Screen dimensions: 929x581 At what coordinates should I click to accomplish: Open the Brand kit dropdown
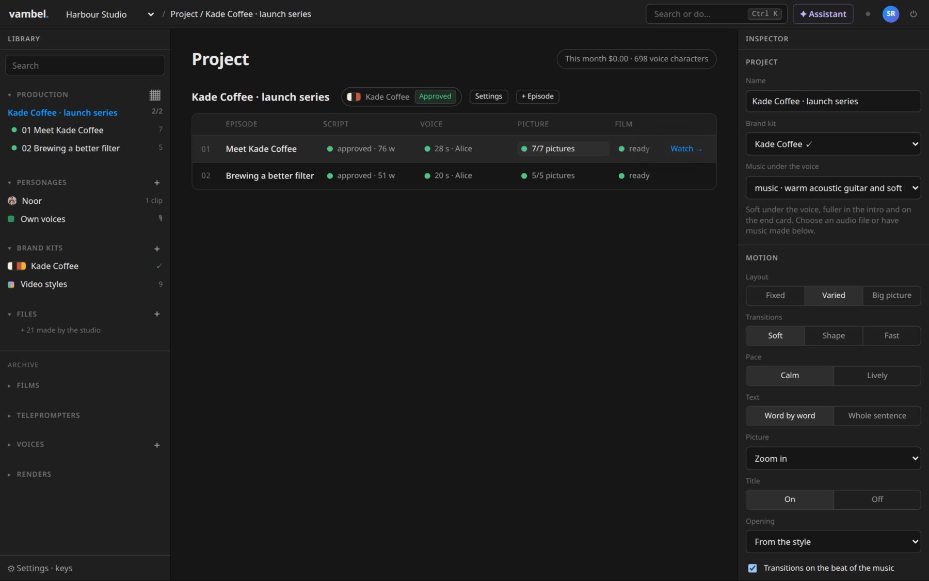833,144
